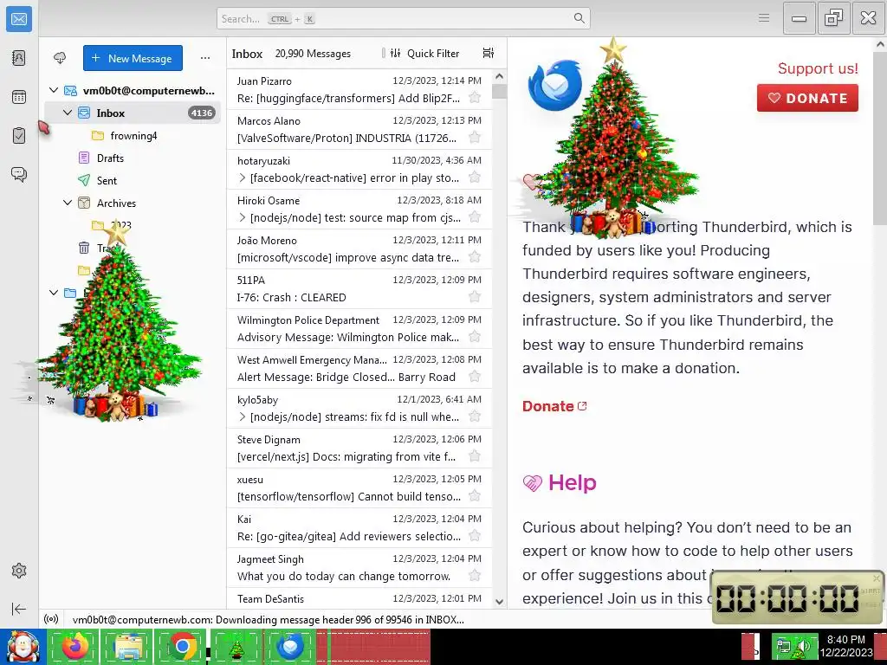Open the Team DeSantis message

point(359,598)
